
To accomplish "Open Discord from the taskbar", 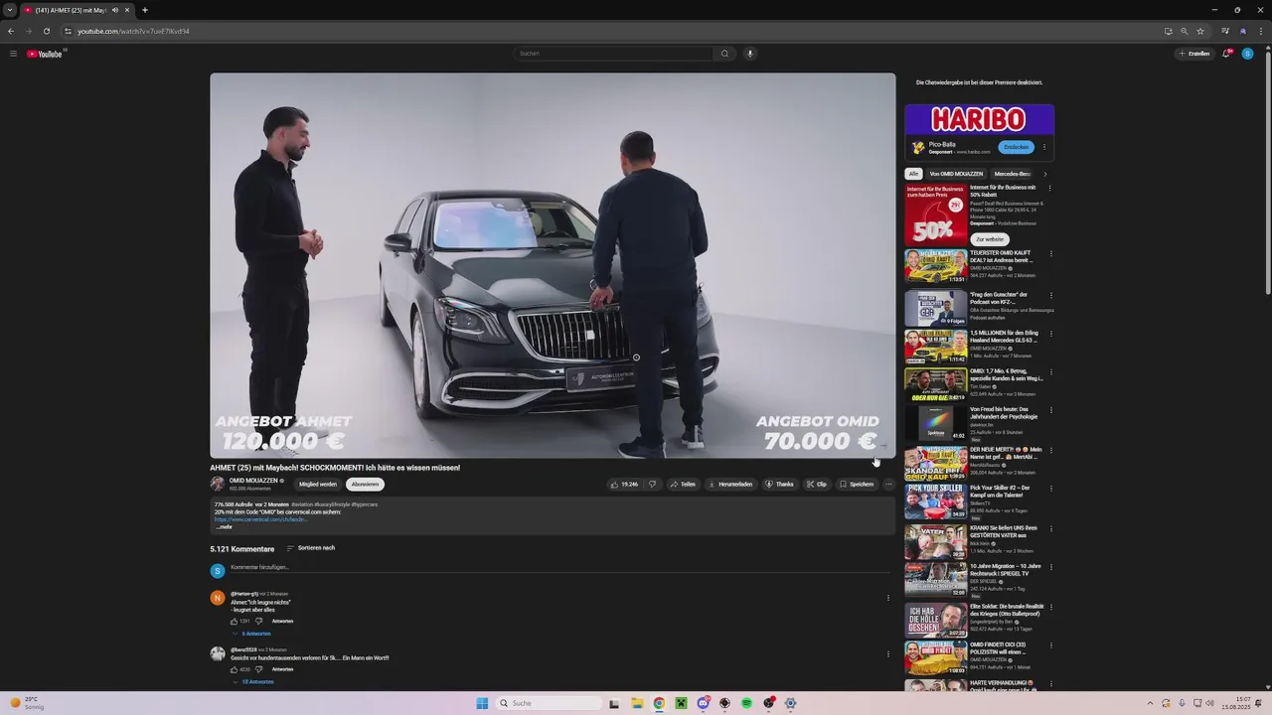I will (703, 703).
